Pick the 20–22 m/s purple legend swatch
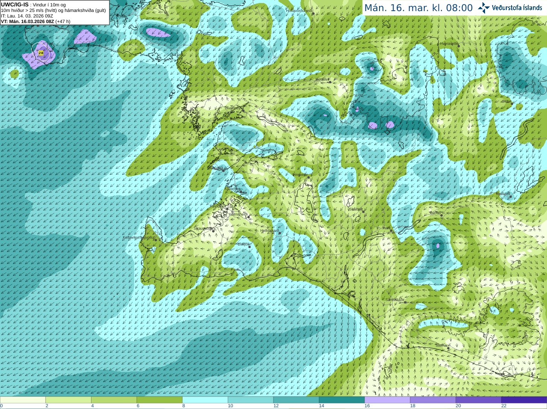 (479, 400)
